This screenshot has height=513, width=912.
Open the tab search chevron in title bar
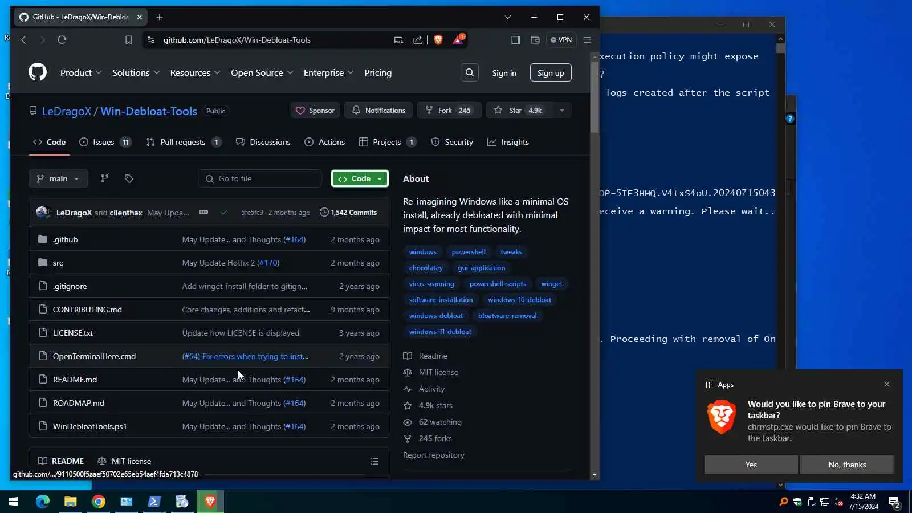coord(508,17)
